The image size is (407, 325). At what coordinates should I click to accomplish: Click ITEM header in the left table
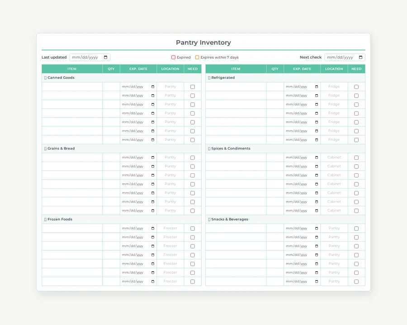point(72,69)
